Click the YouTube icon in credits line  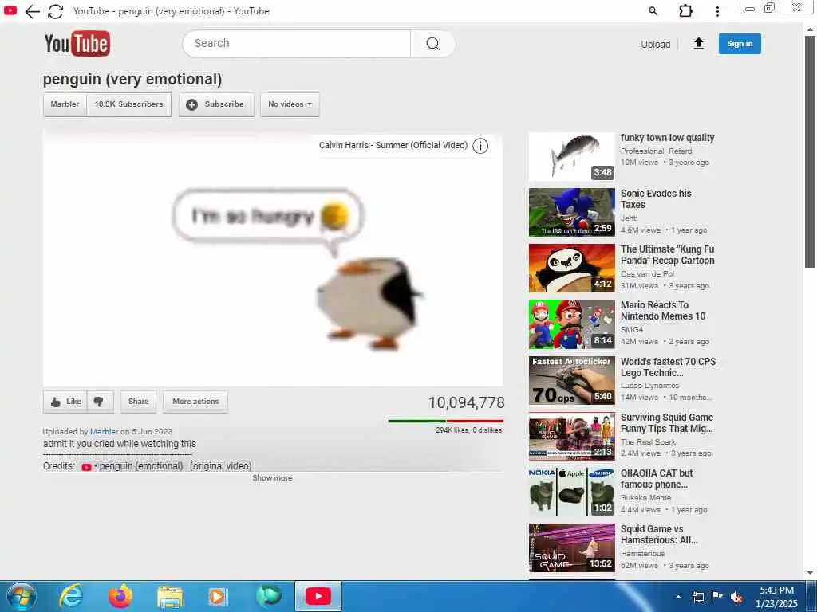[x=86, y=467]
